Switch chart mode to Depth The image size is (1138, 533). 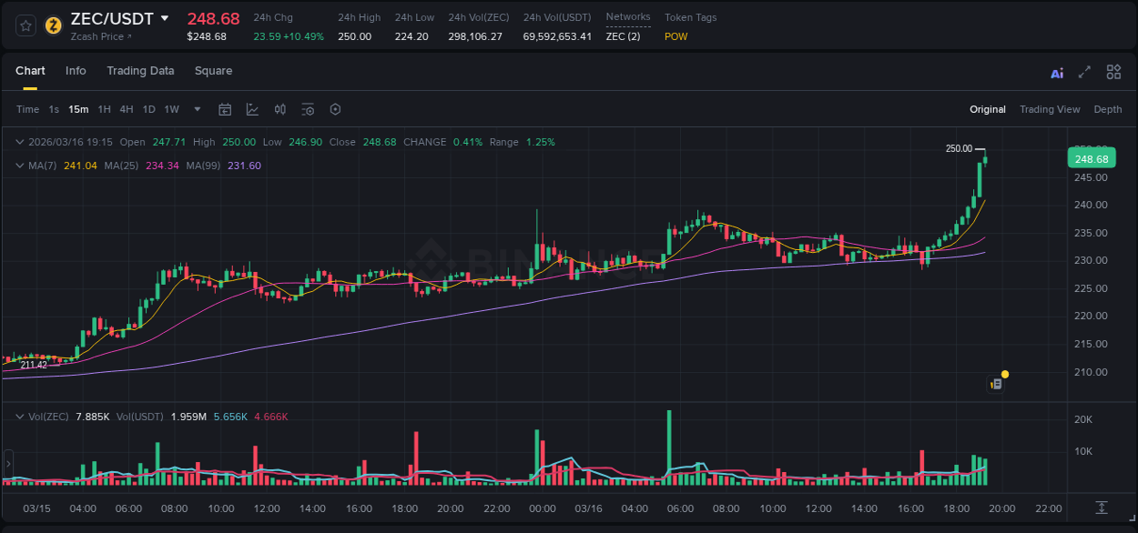click(x=1107, y=109)
